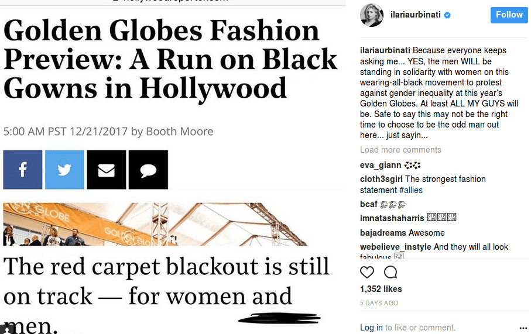Viewport: 531px width, 334px height.
Task: Open article comments speech bubble icon
Action: (x=148, y=170)
